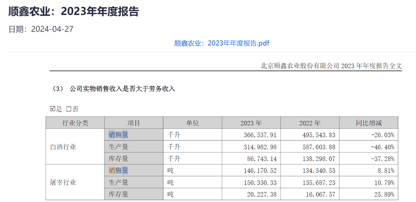Click the page title 顺鑫农业：2023年年度报告

click(74, 12)
